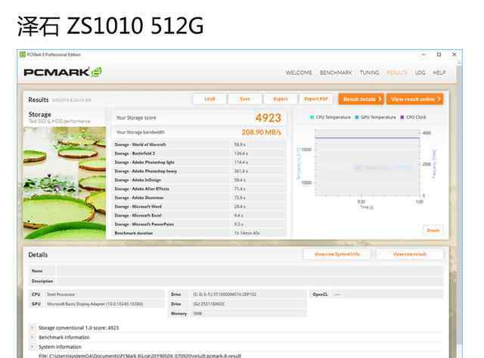484x358 pixels.
Task: Click the storage score 4923
Action: click(x=268, y=118)
